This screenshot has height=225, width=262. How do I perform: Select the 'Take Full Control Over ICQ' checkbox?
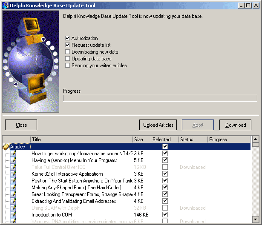coord(165,167)
